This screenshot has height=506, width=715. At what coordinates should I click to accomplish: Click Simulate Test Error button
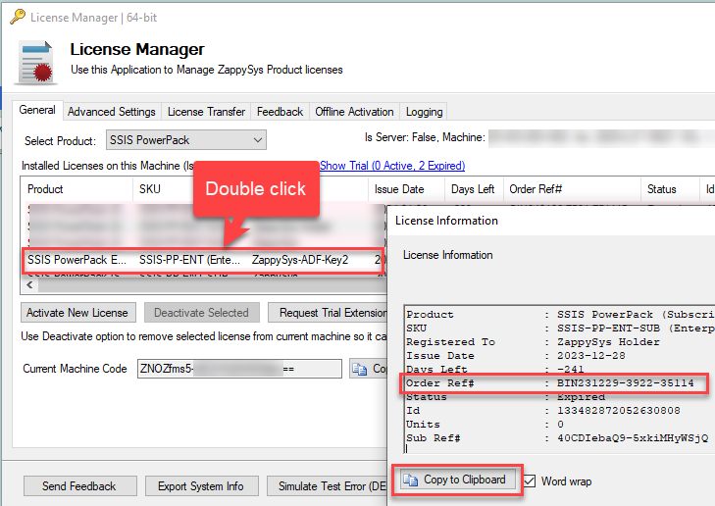pyautogui.click(x=327, y=486)
